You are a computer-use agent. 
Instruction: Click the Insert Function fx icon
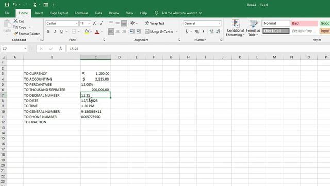click(60, 49)
